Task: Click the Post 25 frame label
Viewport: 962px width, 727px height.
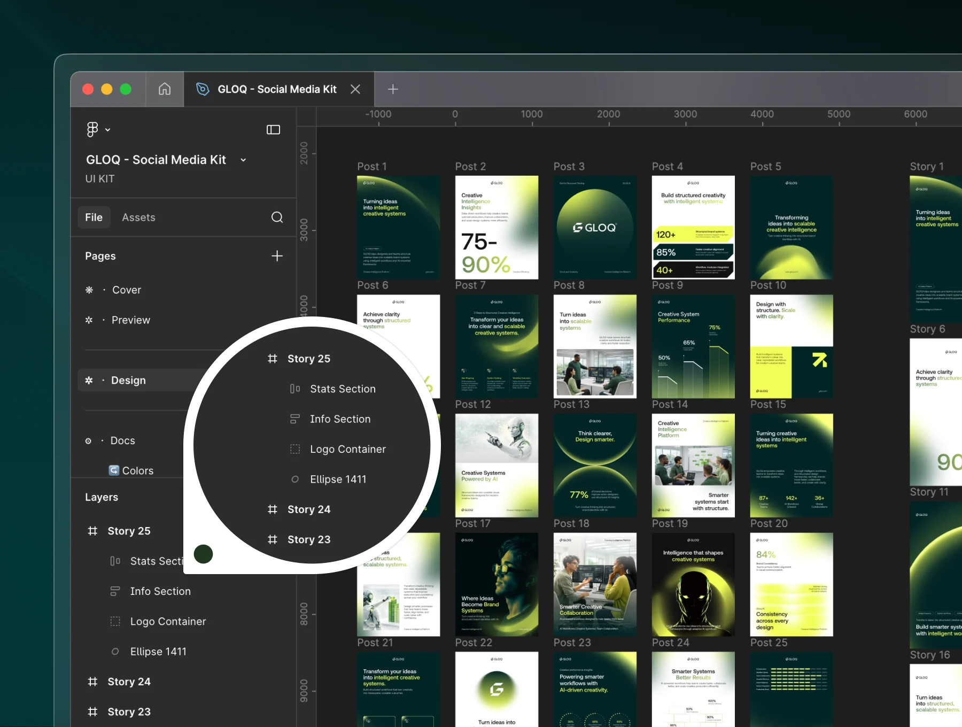Action: click(769, 643)
